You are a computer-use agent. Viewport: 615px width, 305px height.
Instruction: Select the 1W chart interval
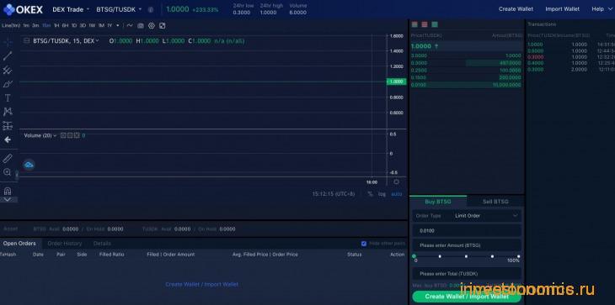tap(92, 26)
